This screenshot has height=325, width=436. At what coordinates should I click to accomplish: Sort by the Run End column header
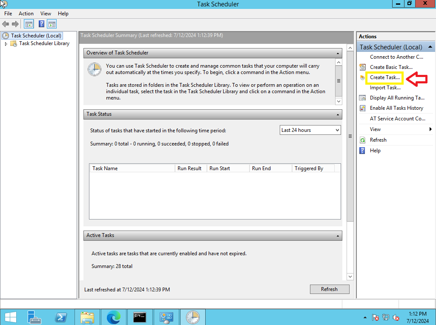coord(270,168)
